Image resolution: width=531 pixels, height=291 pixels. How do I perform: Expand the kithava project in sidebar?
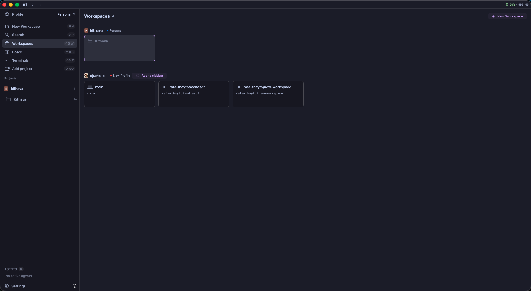pyautogui.click(x=40, y=89)
